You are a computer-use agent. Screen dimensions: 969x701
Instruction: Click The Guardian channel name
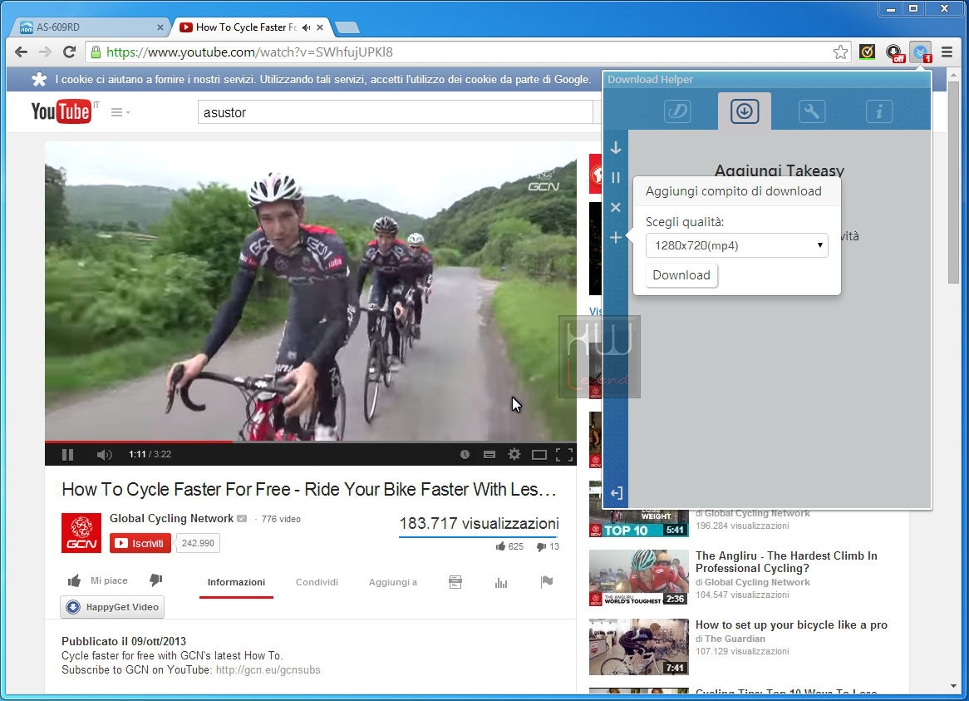click(x=735, y=639)
